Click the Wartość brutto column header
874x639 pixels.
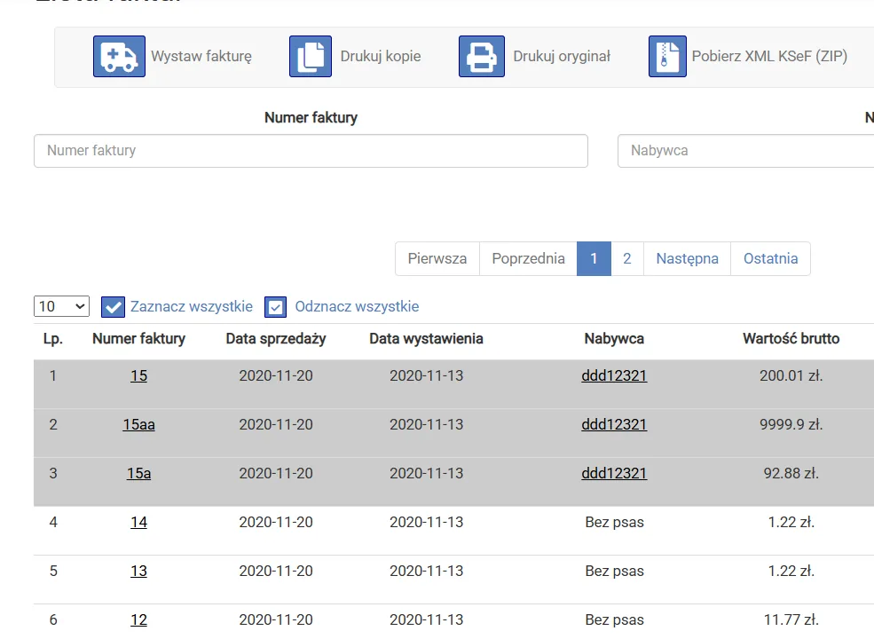[791, 339]
